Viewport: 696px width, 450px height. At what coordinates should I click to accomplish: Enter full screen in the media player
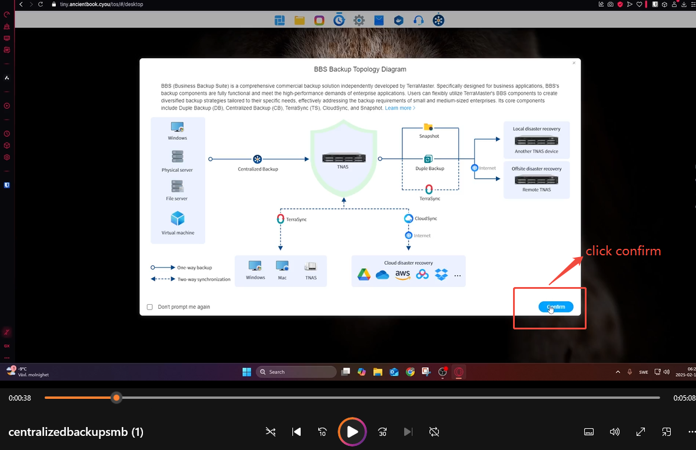(641, 432)
